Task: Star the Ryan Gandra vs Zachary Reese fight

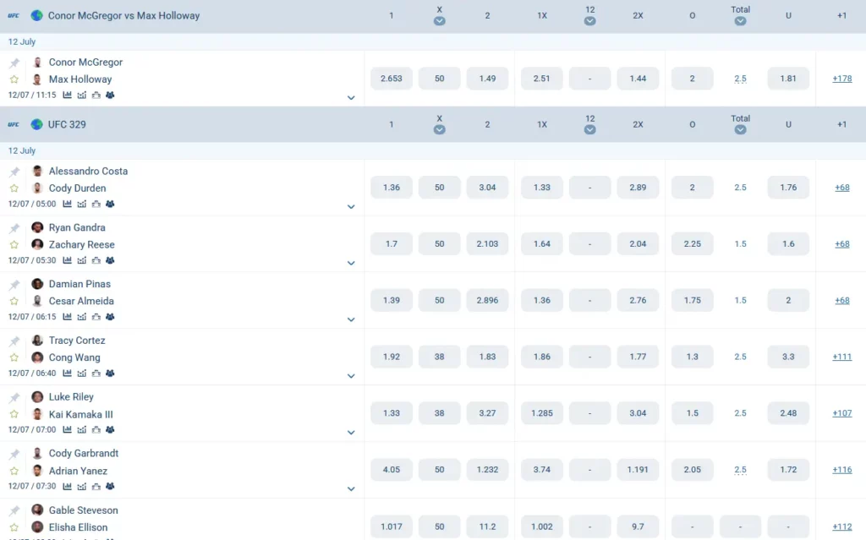Action: point(14,244)
